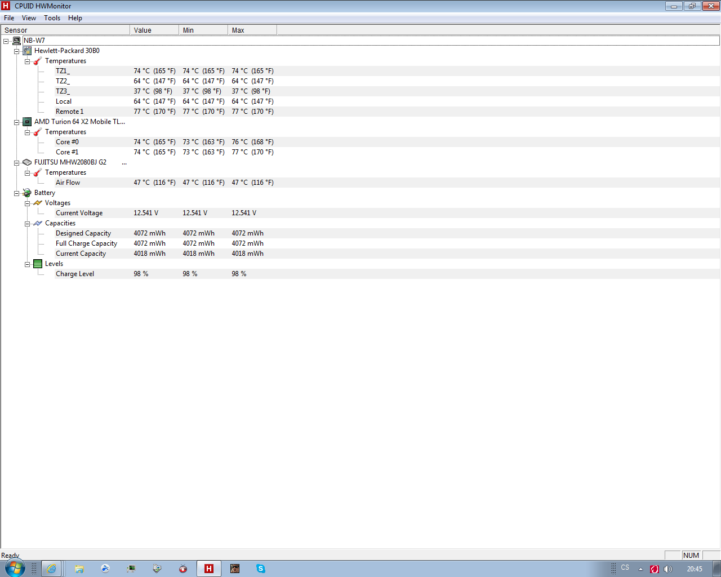
Task: Click the CS language indicator in tray
Action: tap(625, 567)
